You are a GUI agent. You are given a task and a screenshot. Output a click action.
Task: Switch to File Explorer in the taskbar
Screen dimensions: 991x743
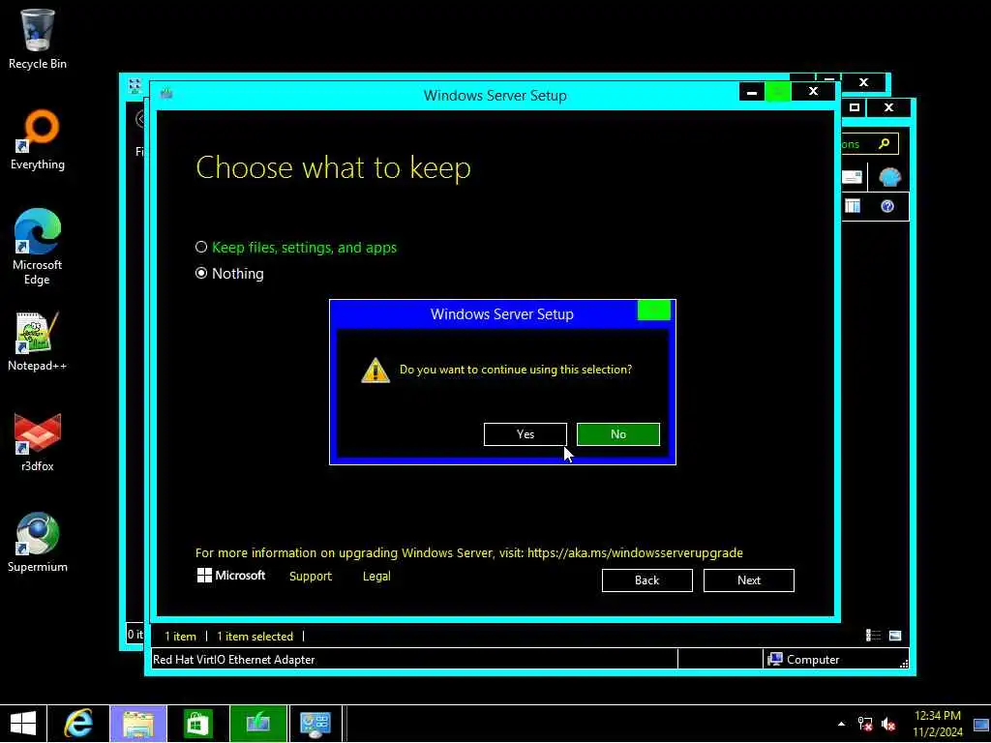pyautogui.click(x=138, y=724)
